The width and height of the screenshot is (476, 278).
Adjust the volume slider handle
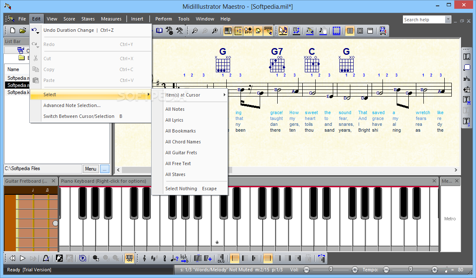(x=331, y=269)
